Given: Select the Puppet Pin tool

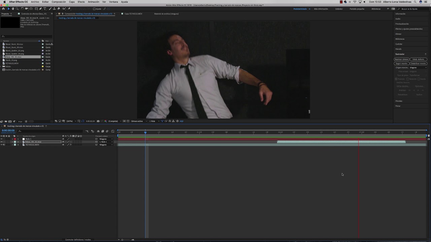Looking at the screenshot, I should [x=69, y=9].
